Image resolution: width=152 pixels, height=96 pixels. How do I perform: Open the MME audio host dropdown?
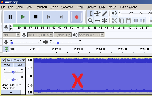point(12,35)
